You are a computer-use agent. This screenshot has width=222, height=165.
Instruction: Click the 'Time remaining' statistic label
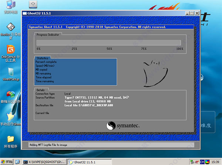click(x=45, y=81)
